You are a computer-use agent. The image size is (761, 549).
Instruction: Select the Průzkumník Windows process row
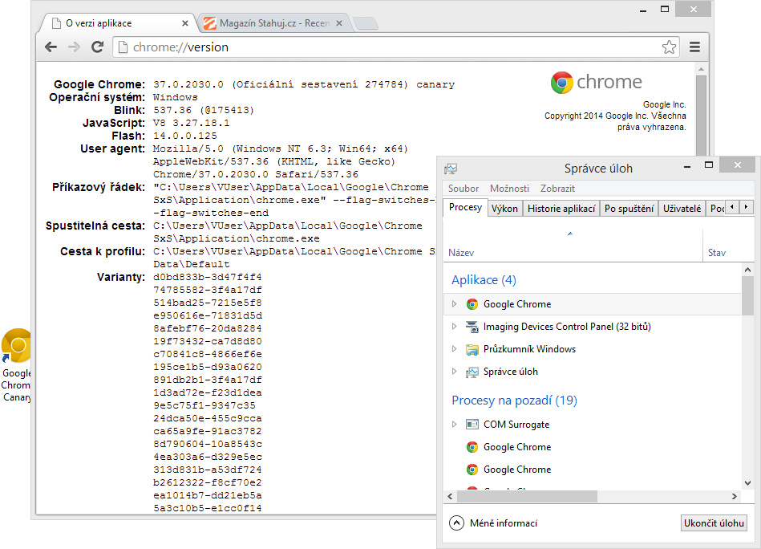593,349
